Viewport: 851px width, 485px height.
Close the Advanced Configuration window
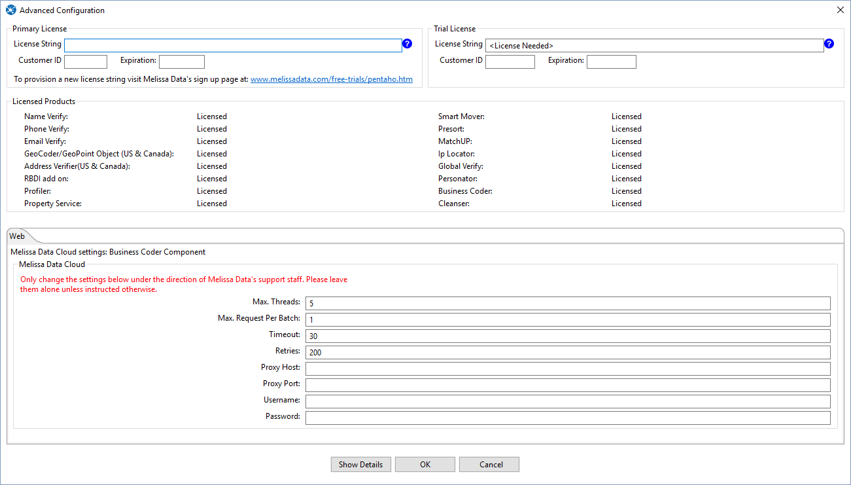coord(841,10)
